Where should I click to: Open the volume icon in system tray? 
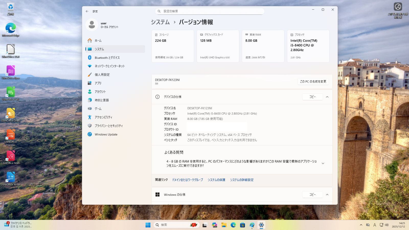pyautogui.click(x=387, y=225)
